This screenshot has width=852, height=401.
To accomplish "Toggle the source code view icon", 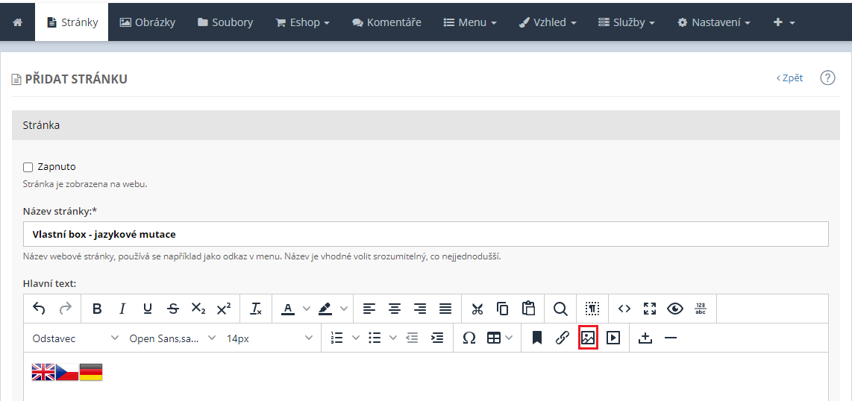I will 624,309.
